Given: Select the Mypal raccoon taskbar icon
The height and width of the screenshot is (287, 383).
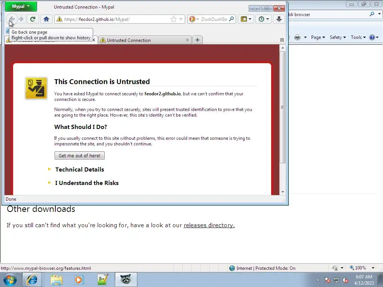Looking at the screenshot, I should tap(126, 280).
